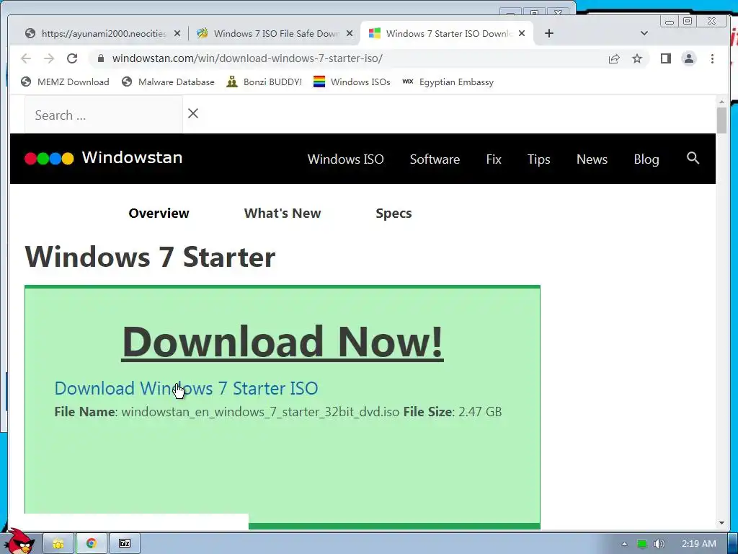738x554 pixels.
Task: Click the padlock site info icon
Action: pos(101,58)
